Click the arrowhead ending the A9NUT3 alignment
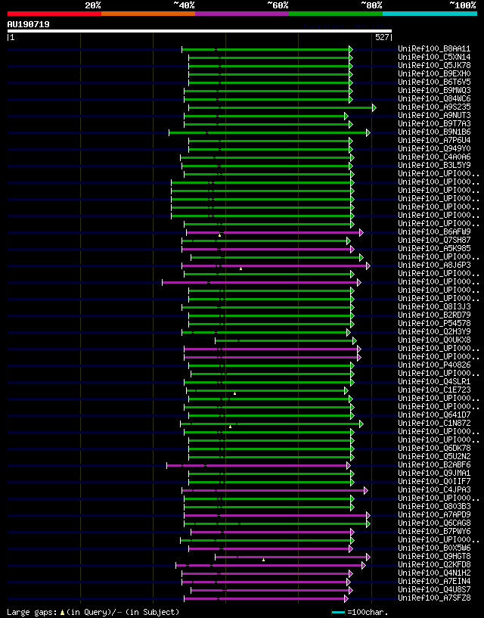 pyautogui.click(x=346, y=116)
